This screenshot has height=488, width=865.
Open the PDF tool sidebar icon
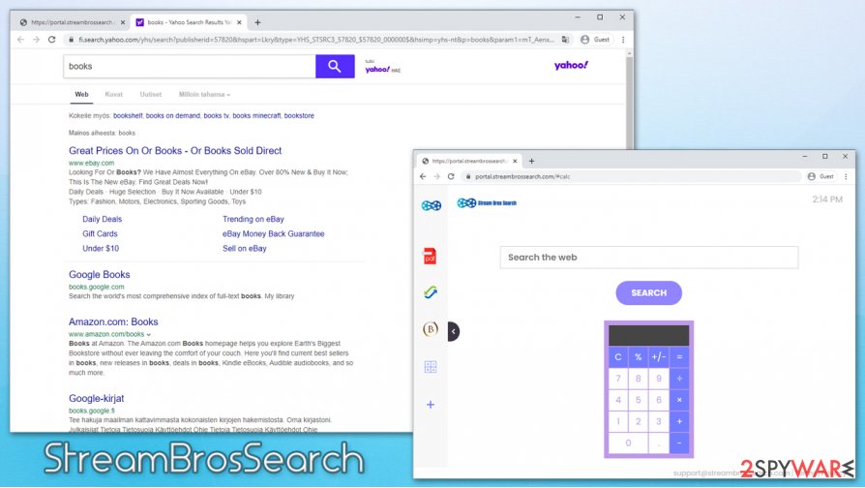click(430, 257)
